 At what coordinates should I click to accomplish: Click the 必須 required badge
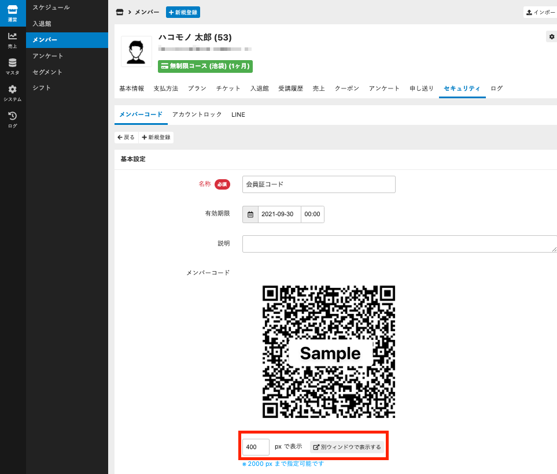(222, 184)
